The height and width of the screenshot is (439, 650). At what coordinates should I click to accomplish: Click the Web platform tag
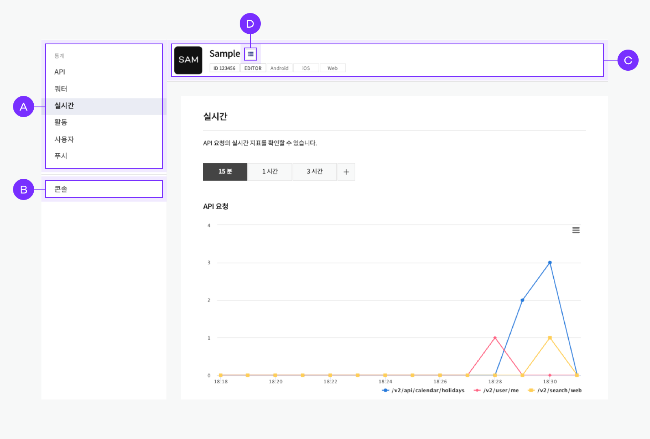332,68
